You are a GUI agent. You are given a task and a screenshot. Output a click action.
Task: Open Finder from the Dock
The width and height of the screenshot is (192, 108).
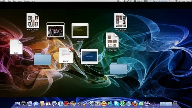click(17, 104)
